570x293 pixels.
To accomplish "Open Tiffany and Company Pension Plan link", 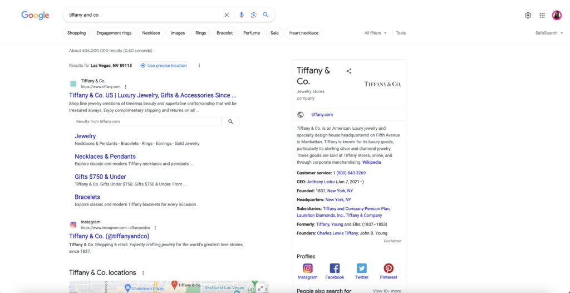I will pyautogui.click(x=356, y=208).
